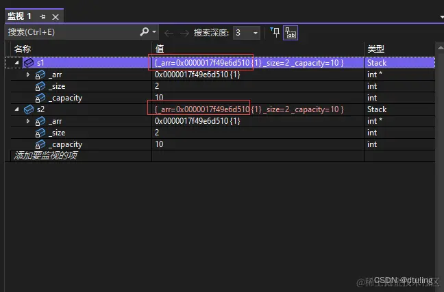Click the Stack type of s1
Screen dimensions: 444x292
(x=377, y=63)
